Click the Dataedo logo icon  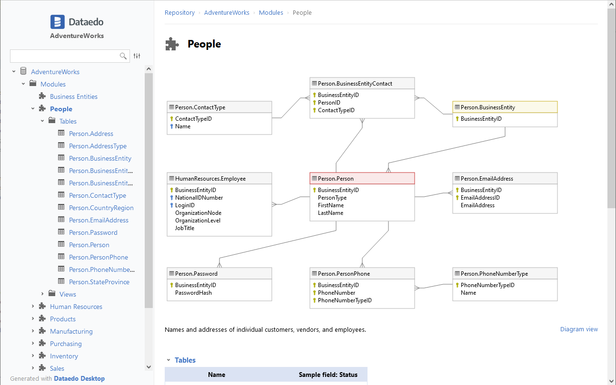pos(58,22)
